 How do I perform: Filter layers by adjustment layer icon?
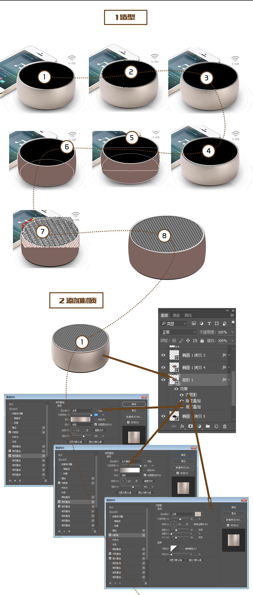[x=201, y=323]
